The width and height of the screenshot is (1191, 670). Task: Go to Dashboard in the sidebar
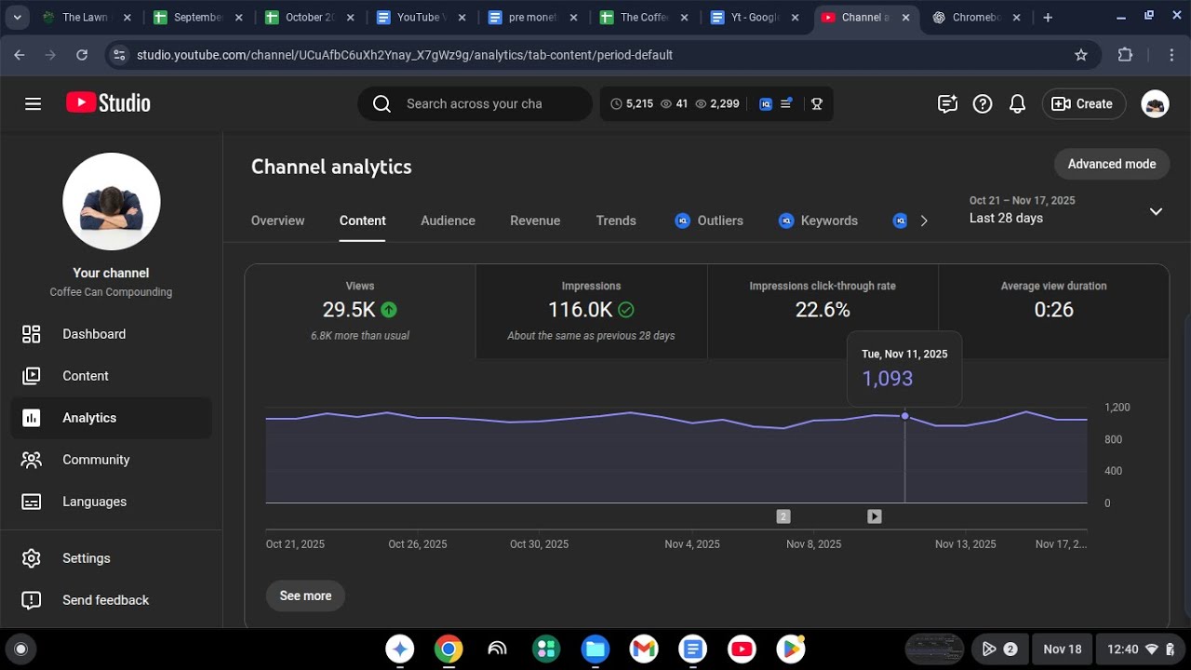click(x=112, y=334)
